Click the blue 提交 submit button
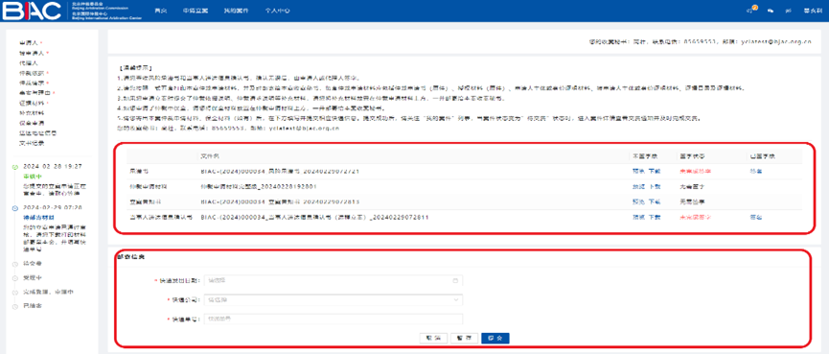 495,338
